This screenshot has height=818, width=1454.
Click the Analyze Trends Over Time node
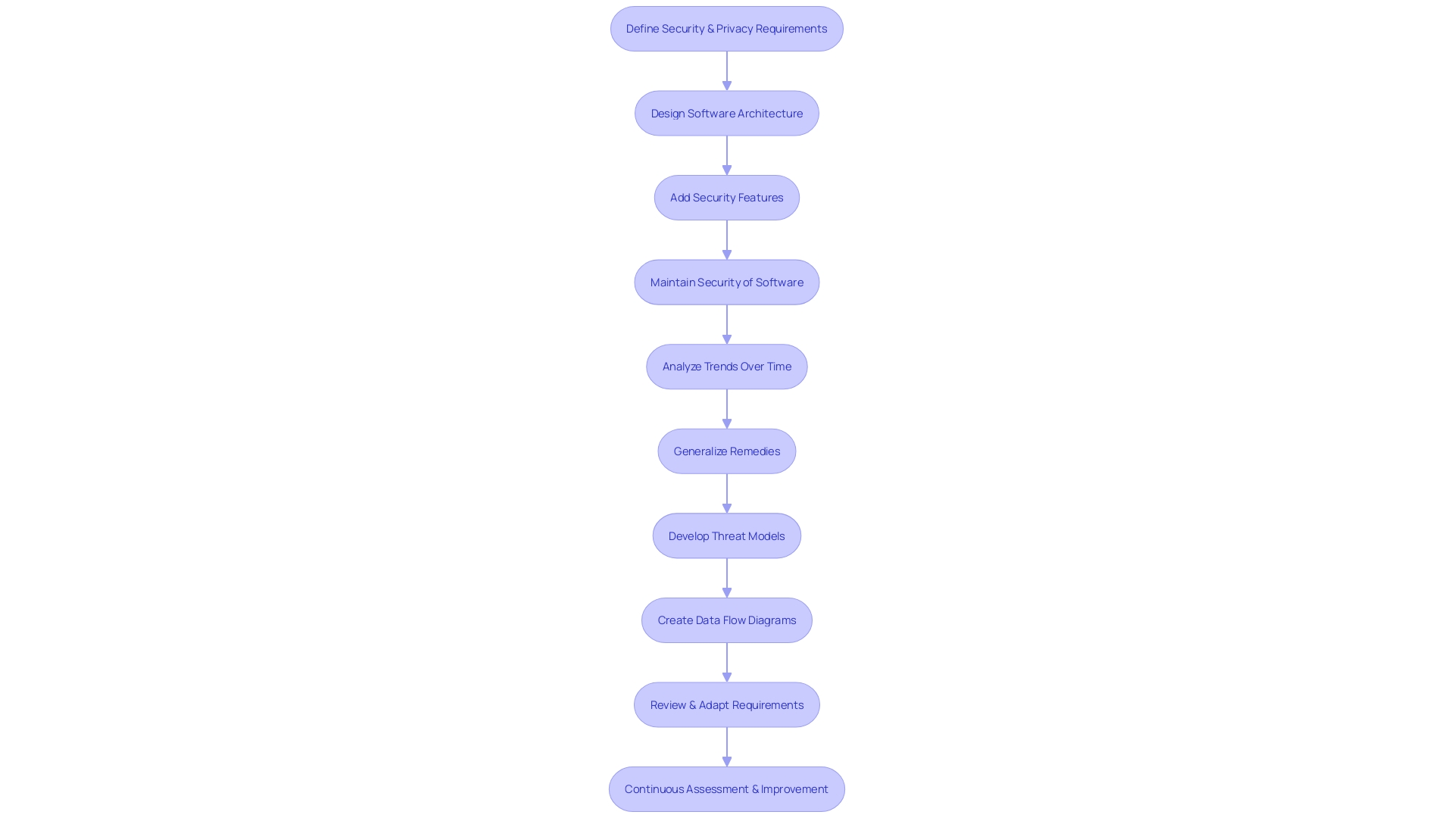pyautogui.click(x=727, y=367)
